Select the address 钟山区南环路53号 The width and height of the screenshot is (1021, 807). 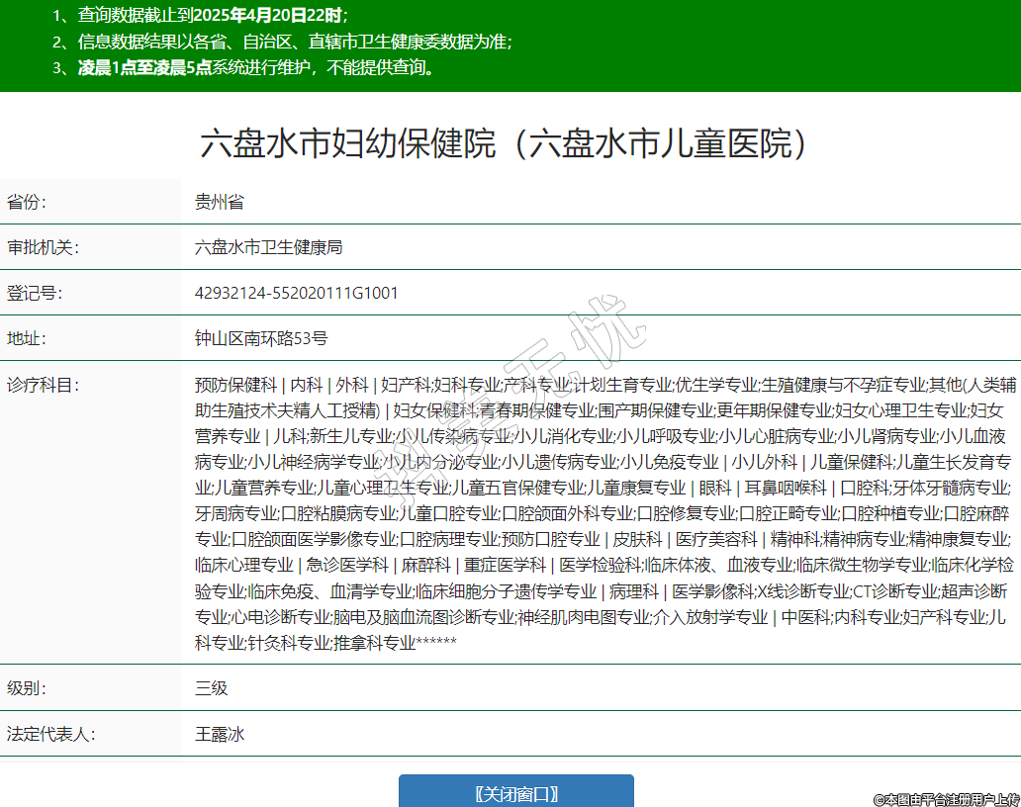261,338
